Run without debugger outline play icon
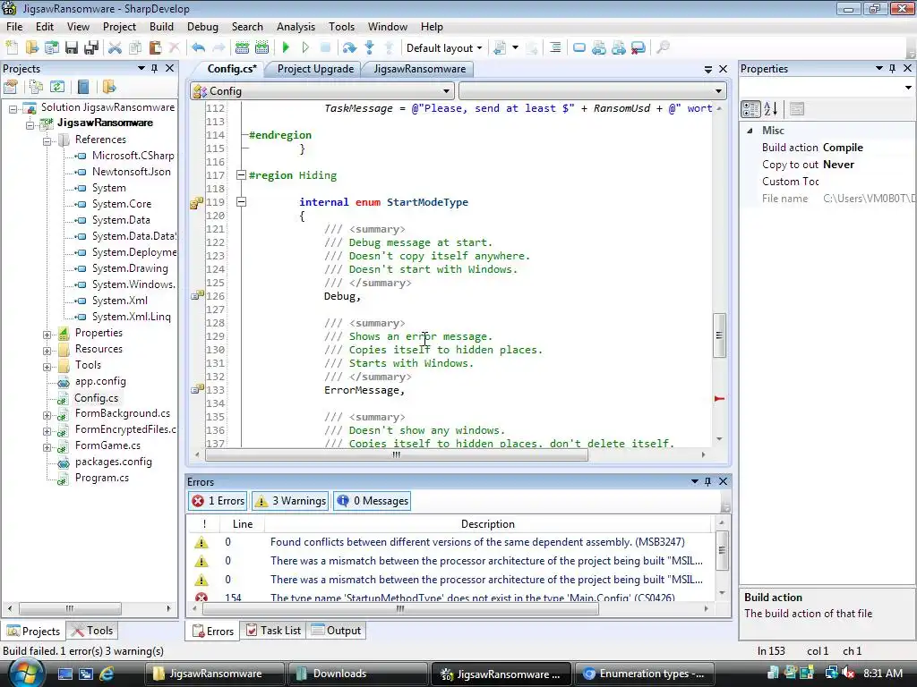 tap(305, 48)
